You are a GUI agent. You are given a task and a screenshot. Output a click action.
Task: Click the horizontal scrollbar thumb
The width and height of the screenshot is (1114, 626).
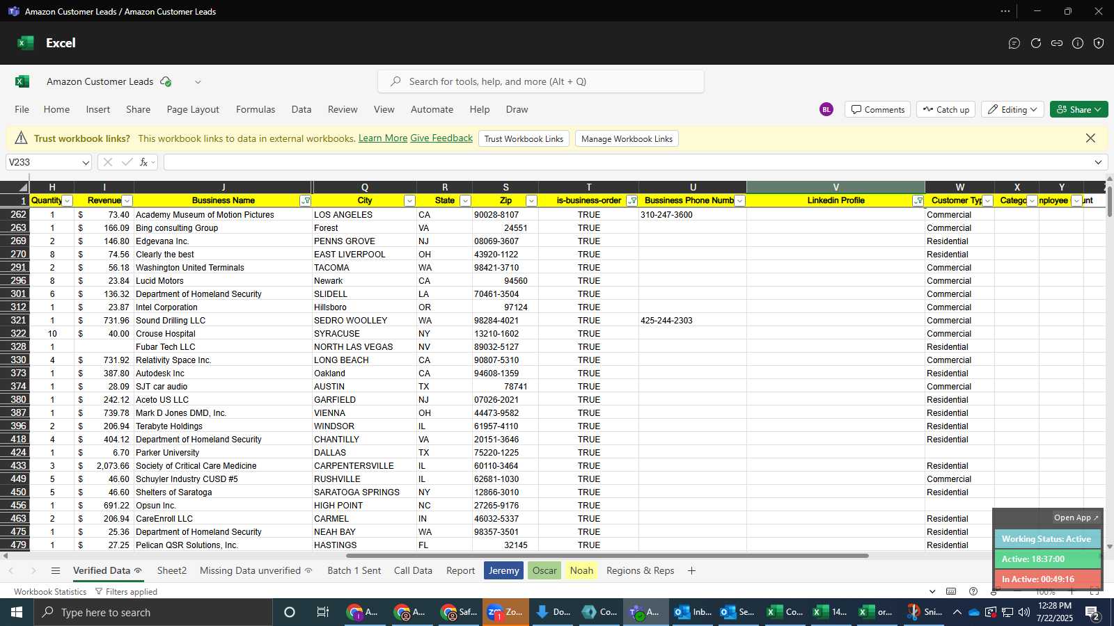click(x=607, y=556)
